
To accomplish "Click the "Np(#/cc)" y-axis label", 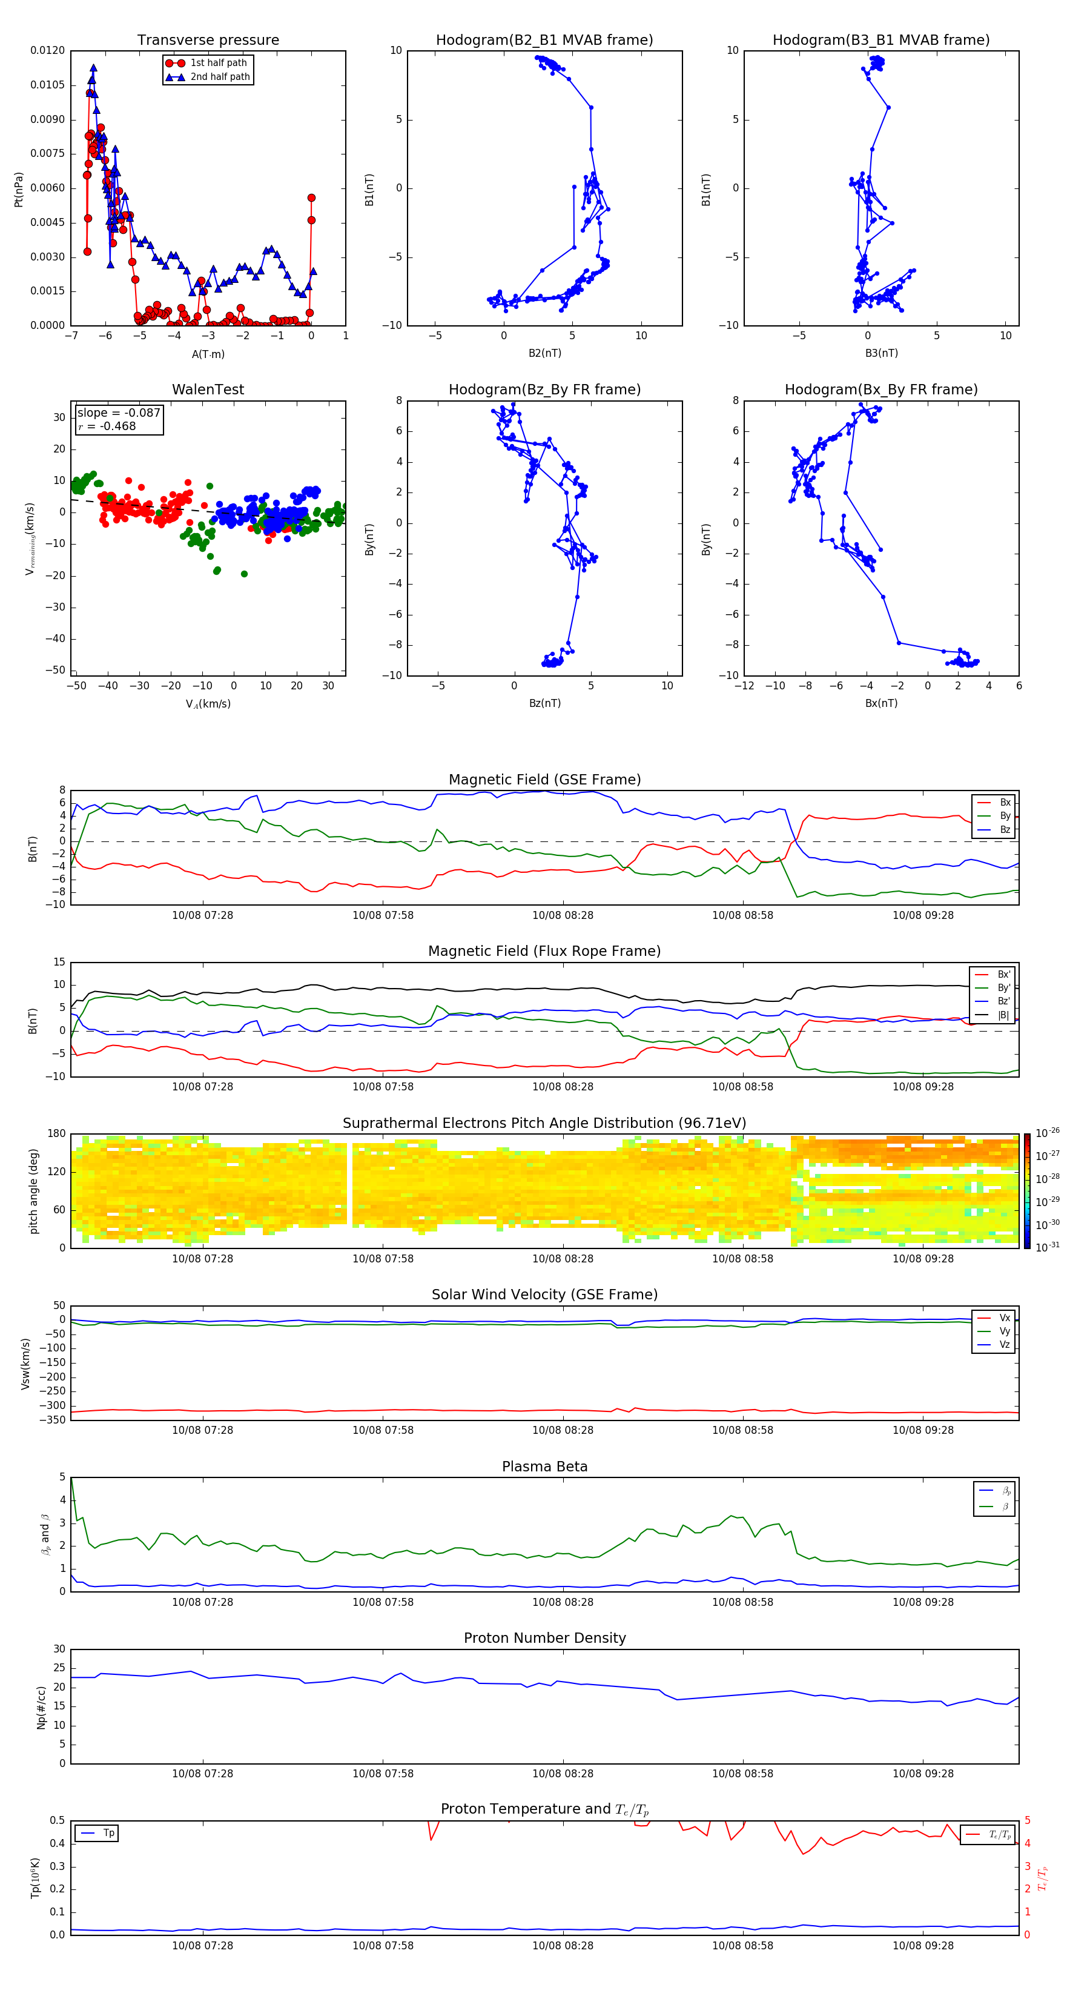I will (41, 1706).
